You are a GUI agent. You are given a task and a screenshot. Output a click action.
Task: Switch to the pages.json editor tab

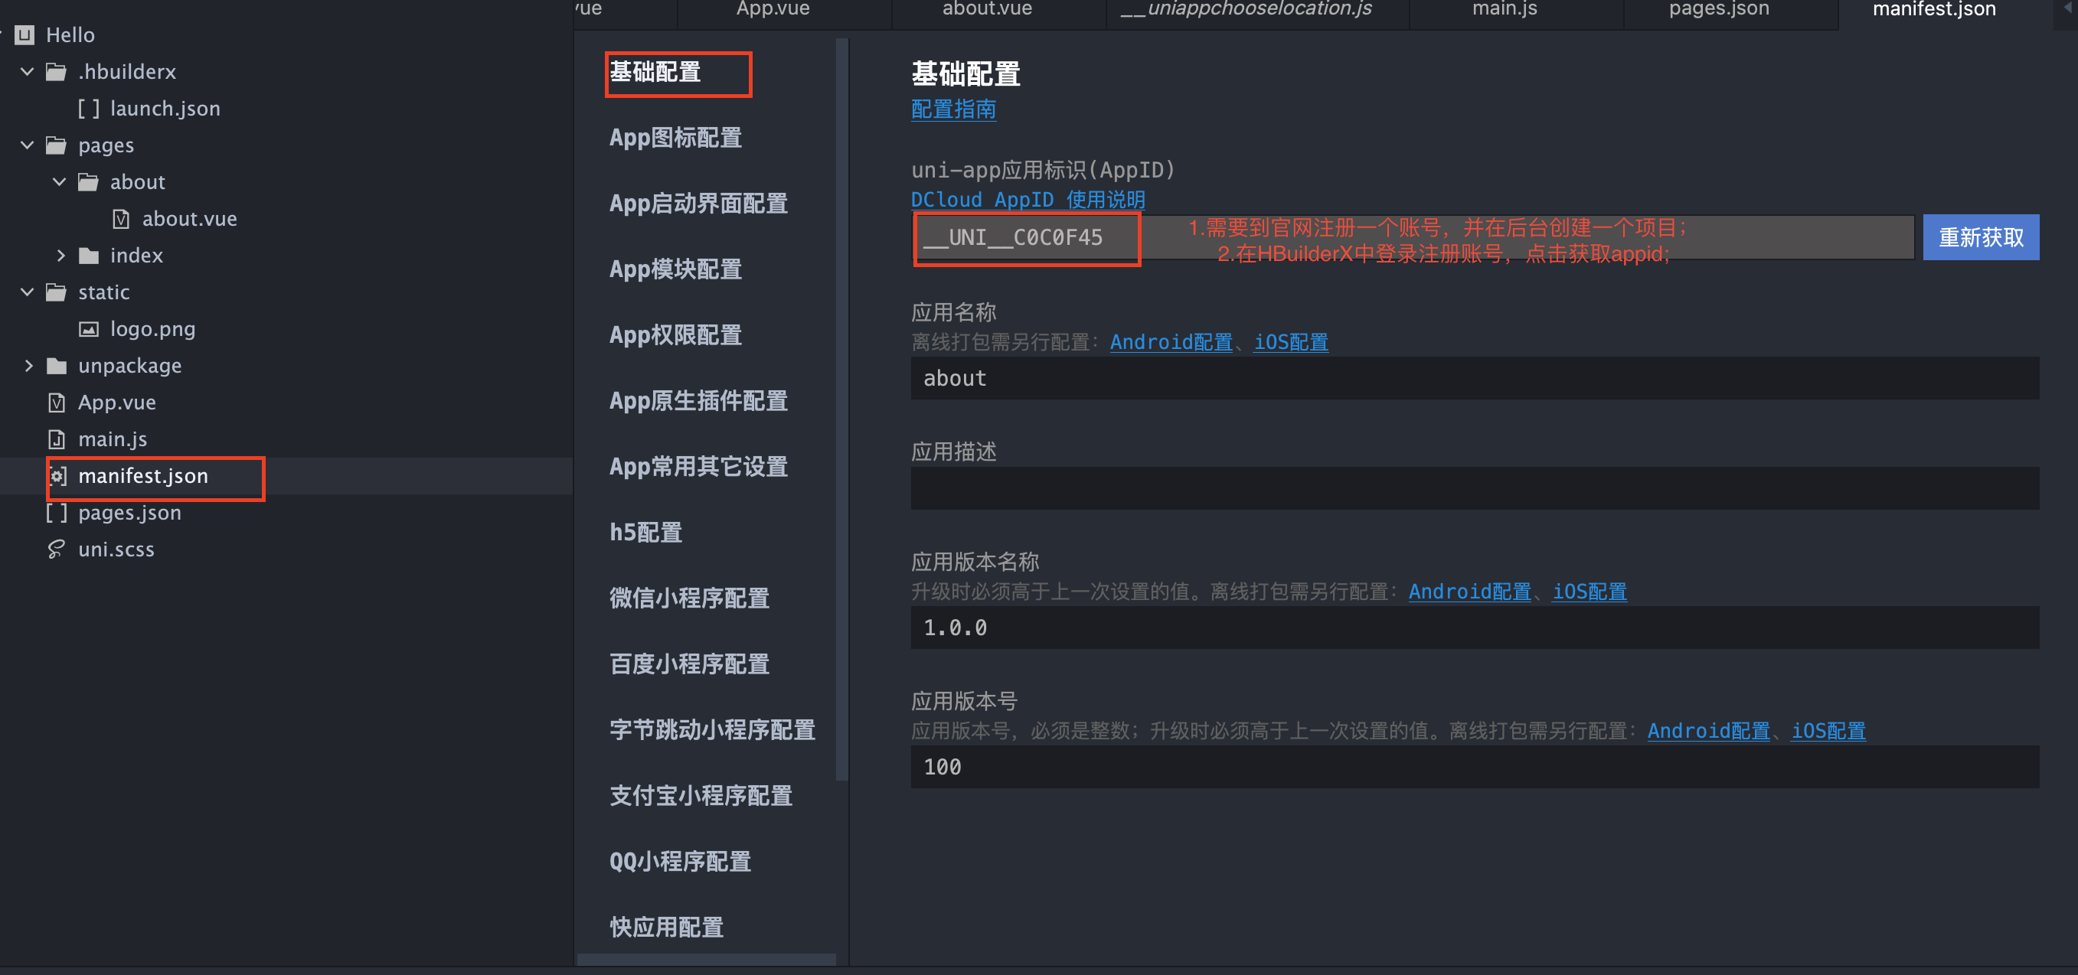(x=1718, y=10)
